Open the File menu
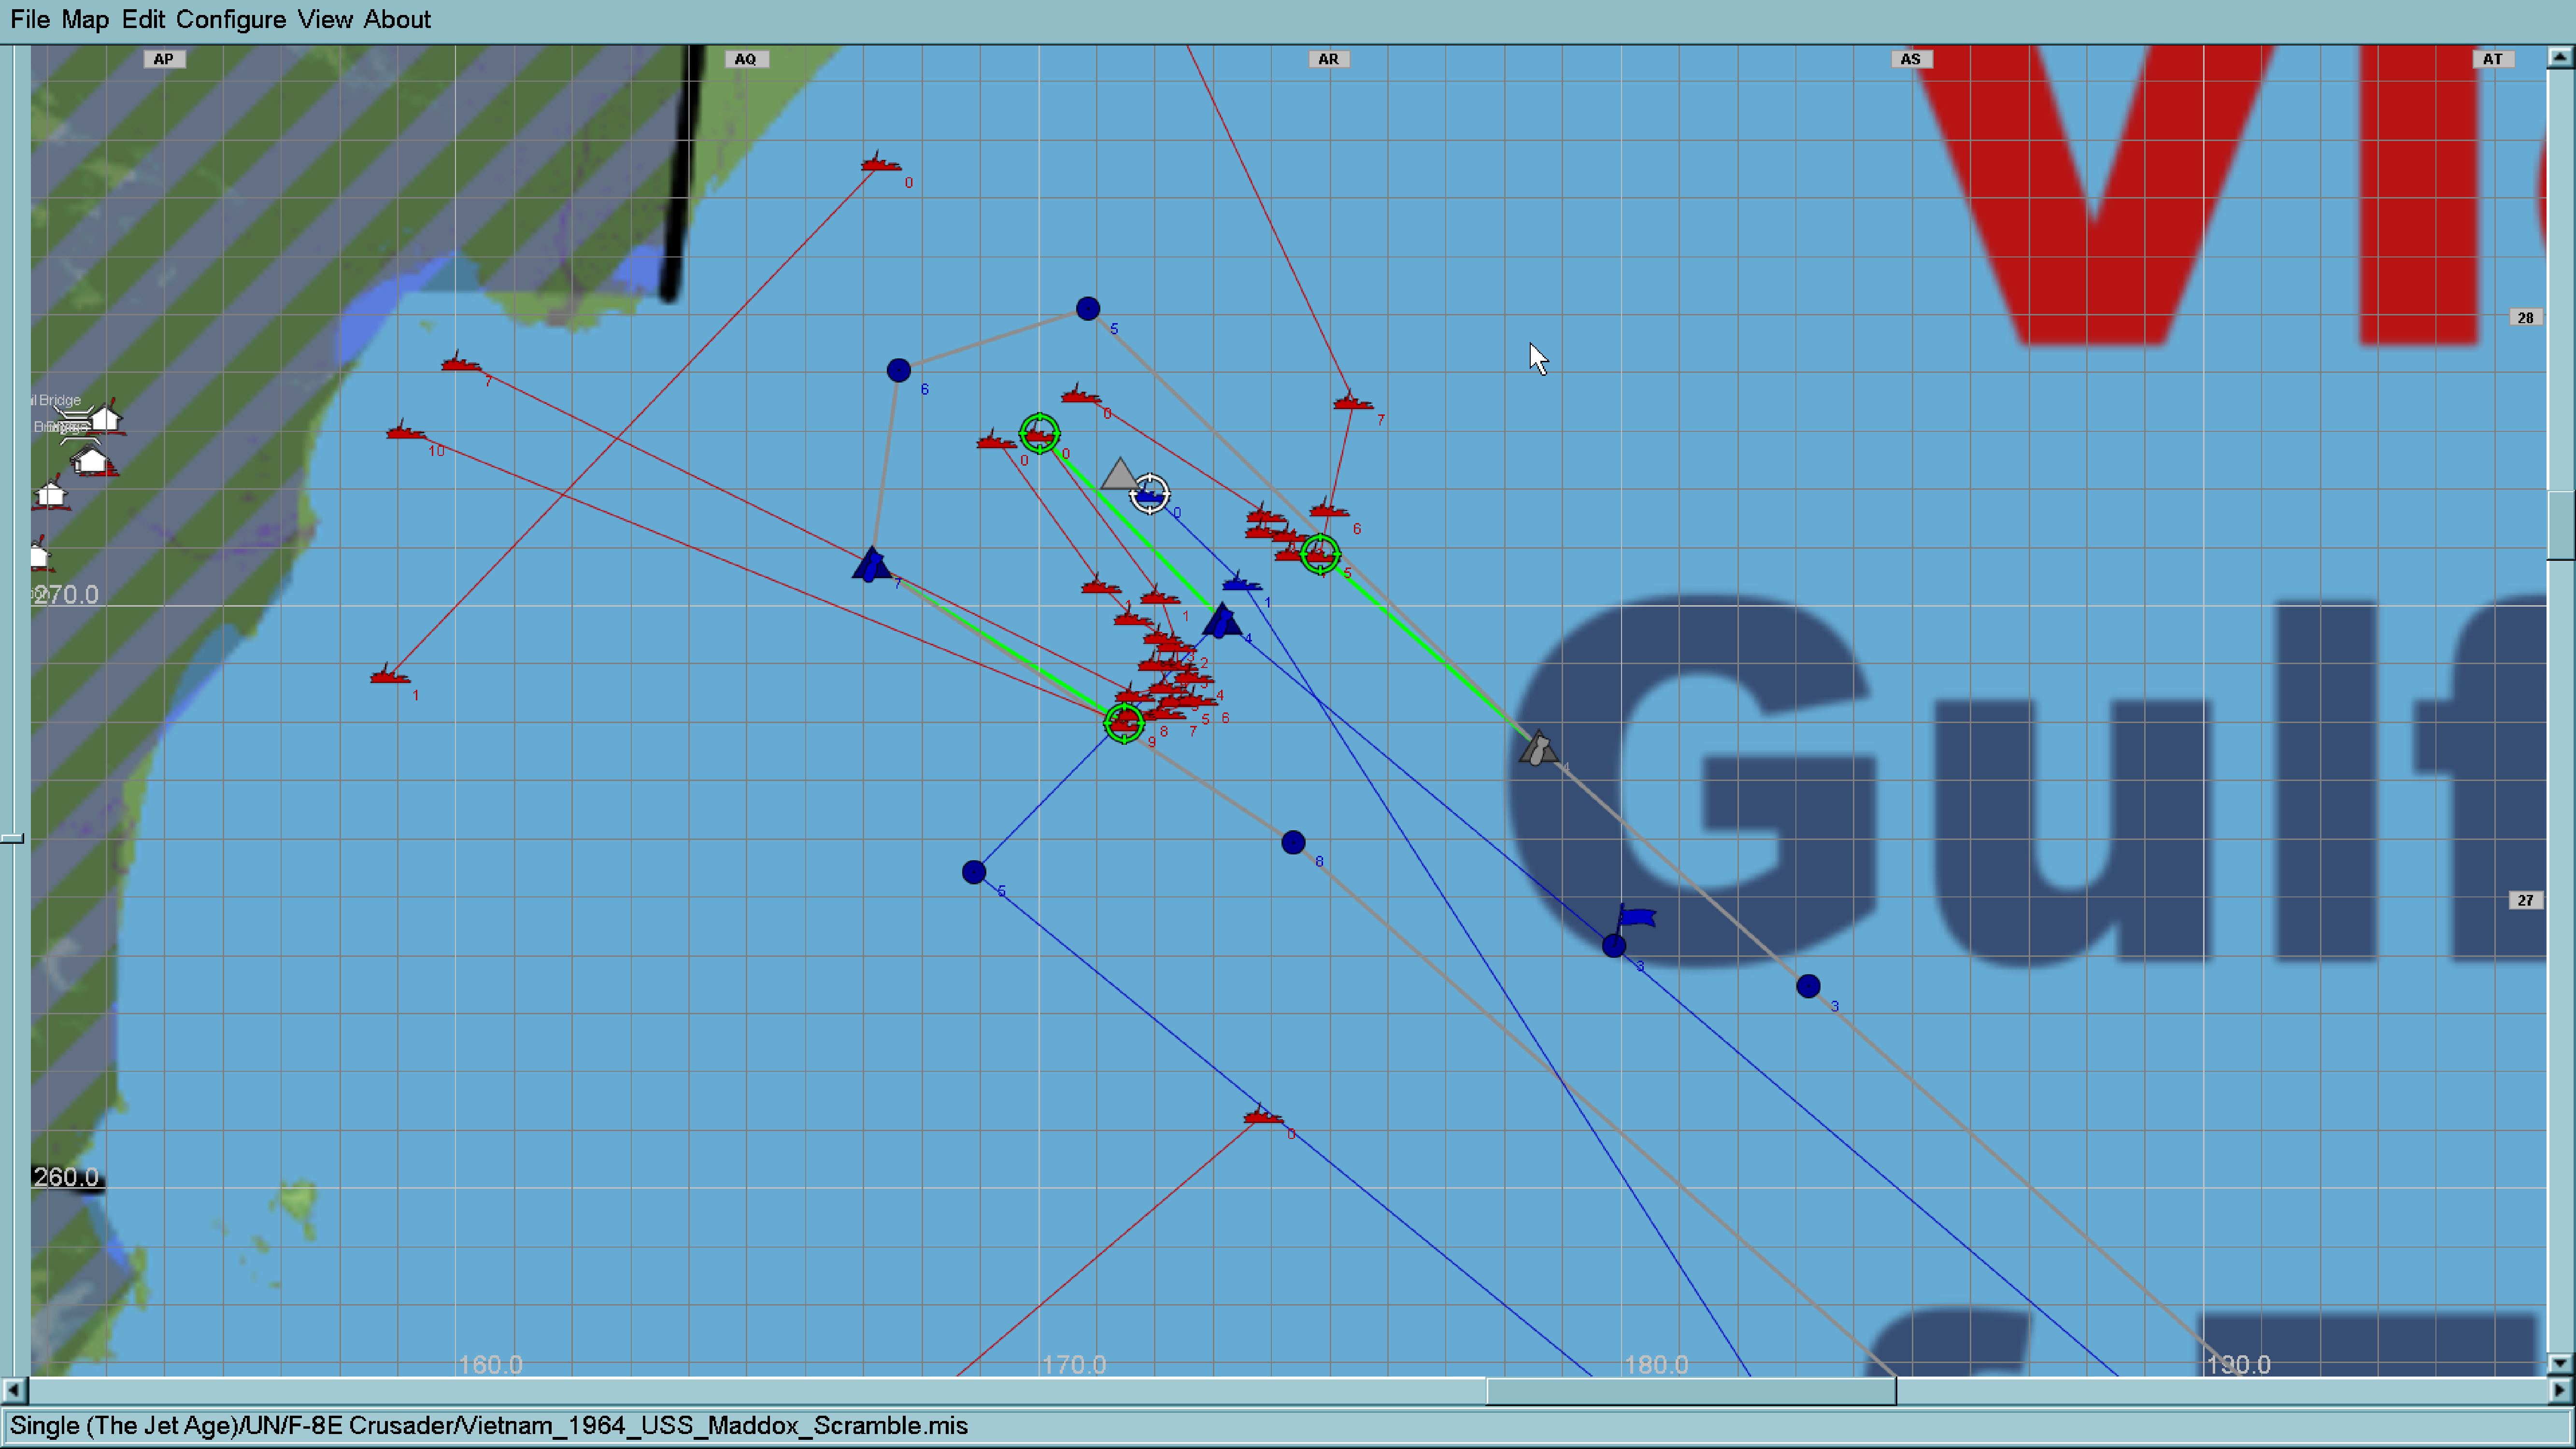 (30, 19)
